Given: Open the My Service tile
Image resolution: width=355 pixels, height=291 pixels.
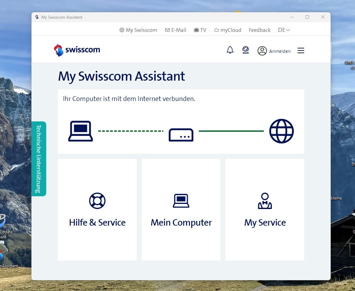Looking at the screenshot, I should click(x=265, y=210).
